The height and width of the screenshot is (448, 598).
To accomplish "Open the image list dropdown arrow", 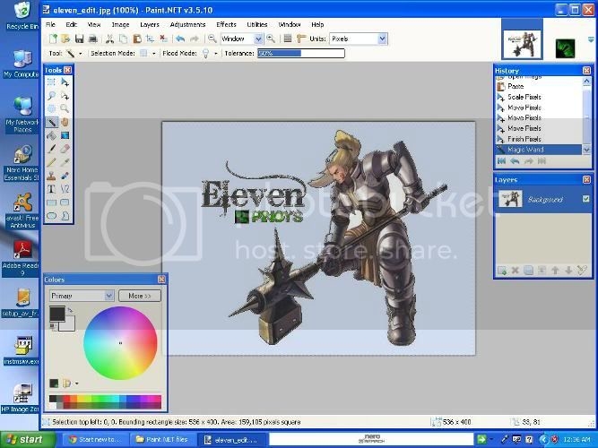I will click(x=591, y=39).
